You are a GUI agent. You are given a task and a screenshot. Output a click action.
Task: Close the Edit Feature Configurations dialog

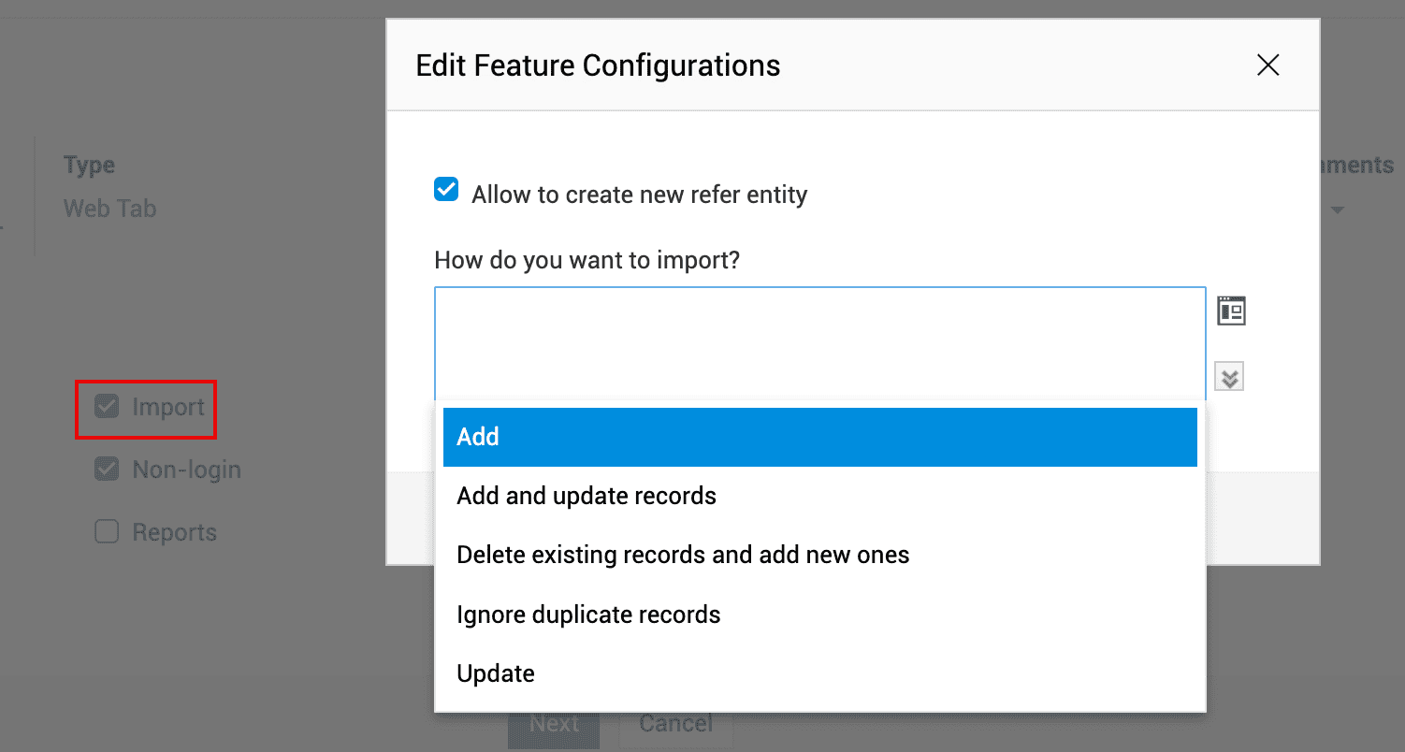click(1267, 65)
